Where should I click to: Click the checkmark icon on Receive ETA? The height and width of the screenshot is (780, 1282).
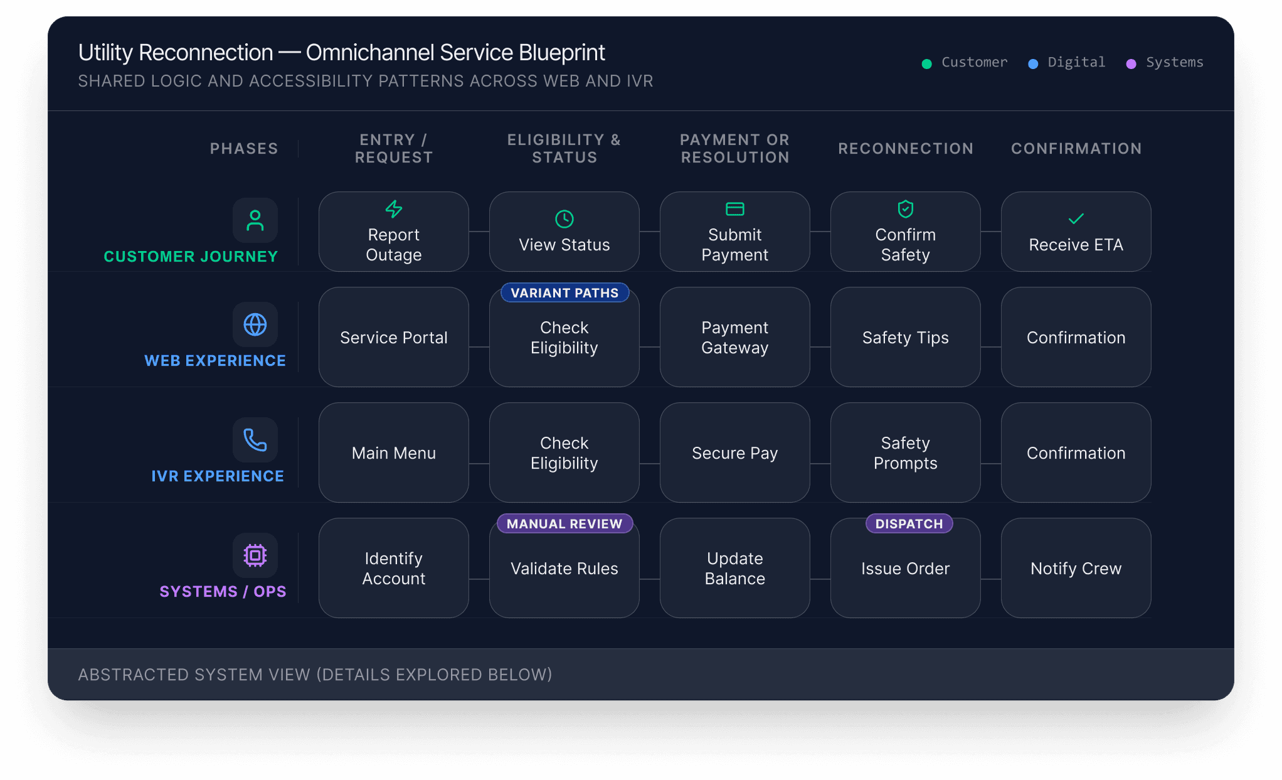(x=1076, y=219)
